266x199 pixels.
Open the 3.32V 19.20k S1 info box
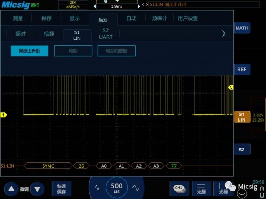tap(258, 114)
